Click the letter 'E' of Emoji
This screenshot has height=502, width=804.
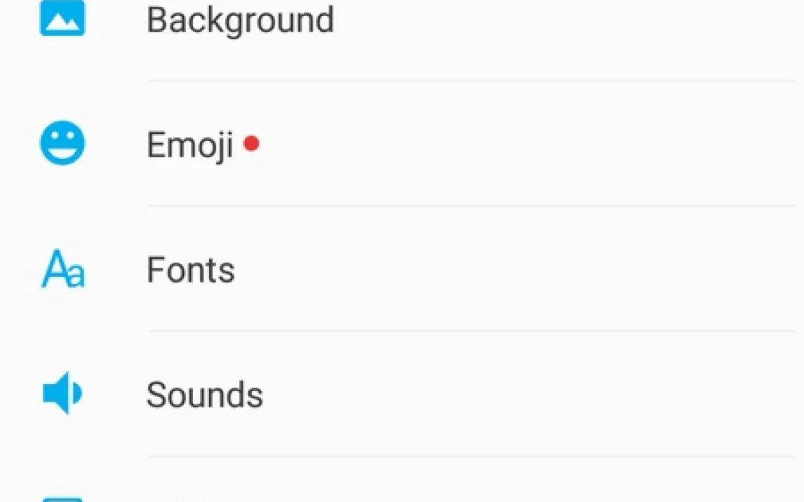(x=156, y=145)
